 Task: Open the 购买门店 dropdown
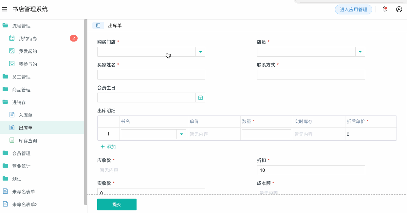[x=200, y=51]
